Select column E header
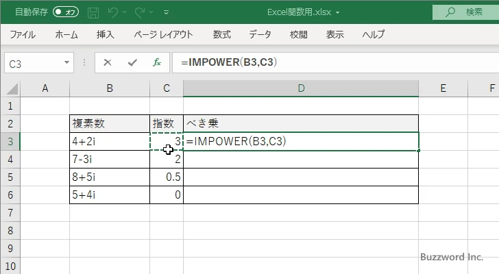Screen dimensions: 499x274 443,88
